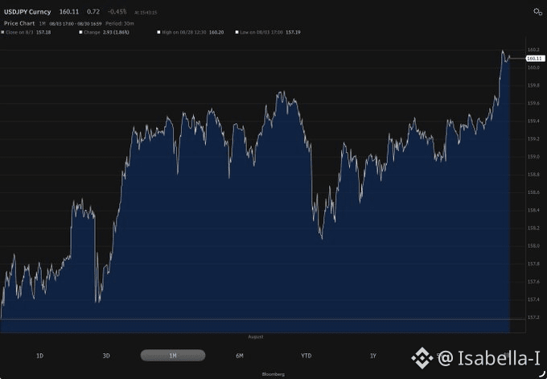
Task: Toggle the 'Low on 08/03' legend marker
Action: click(236, 32)
